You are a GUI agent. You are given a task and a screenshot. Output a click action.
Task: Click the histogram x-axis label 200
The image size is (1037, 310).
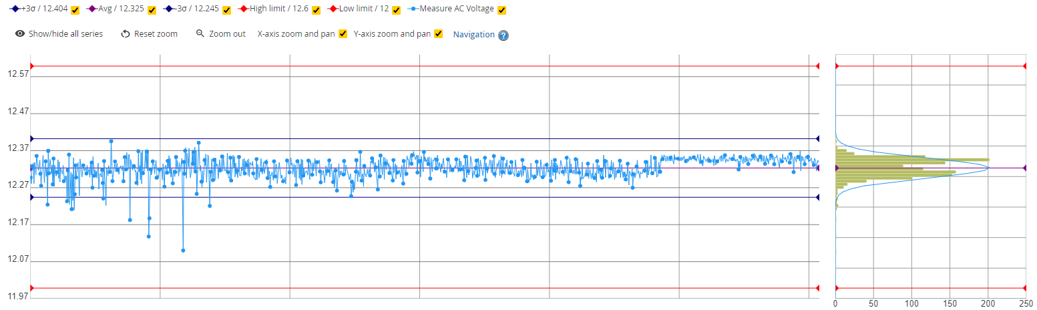988,303
